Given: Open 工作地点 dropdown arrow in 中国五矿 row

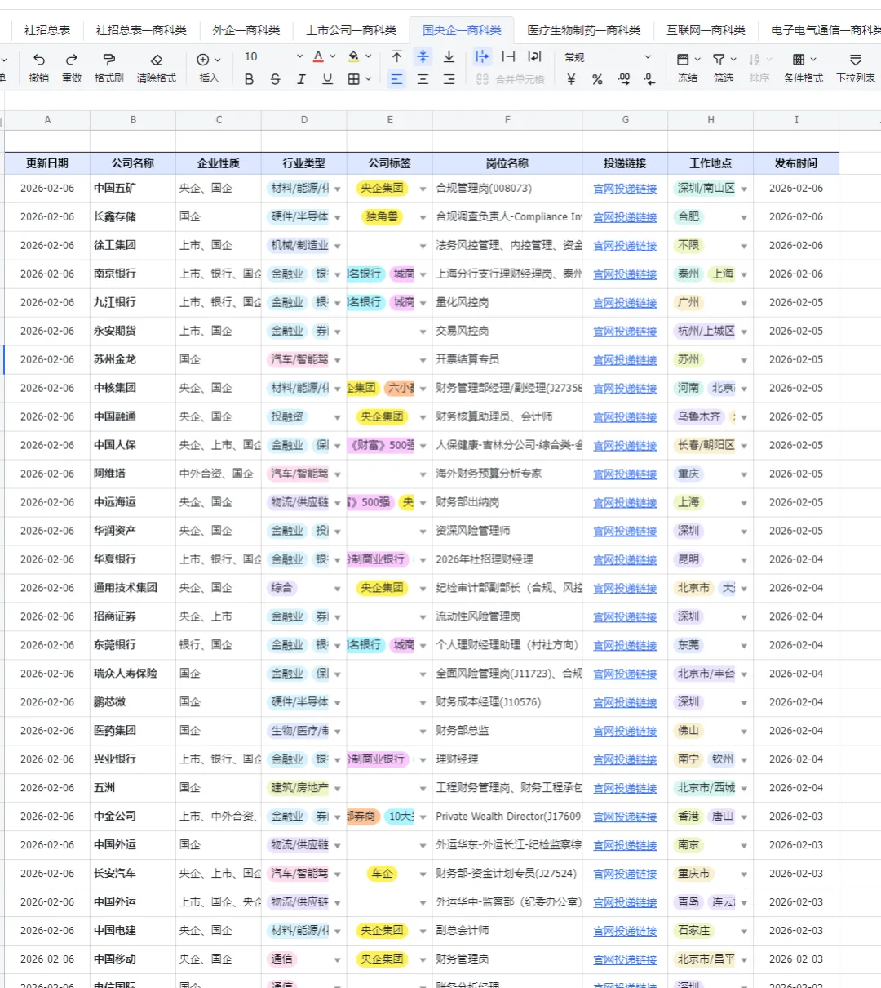Looking at the screenshot, I should [x=744, y=189].
